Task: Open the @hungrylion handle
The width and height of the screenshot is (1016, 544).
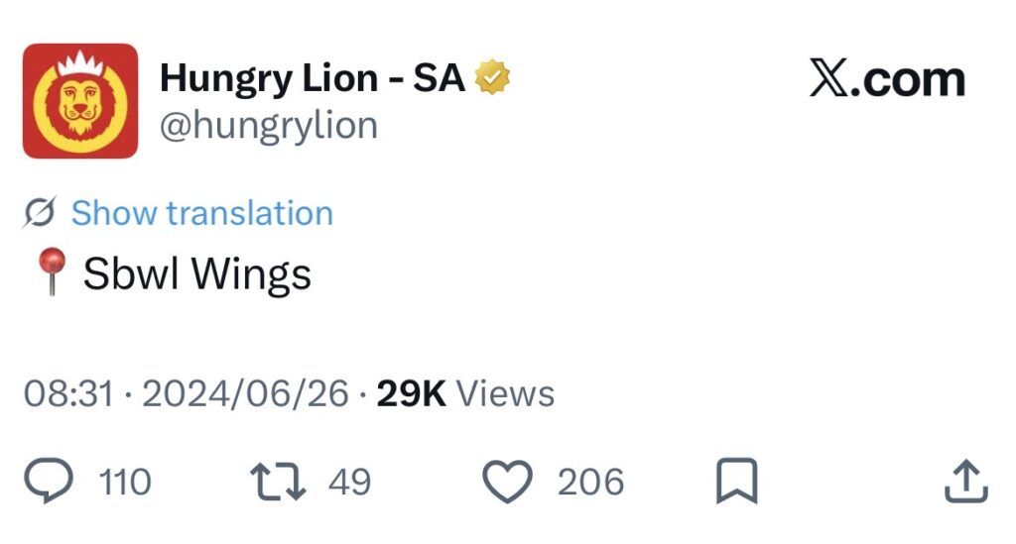Action: (269, 126)
